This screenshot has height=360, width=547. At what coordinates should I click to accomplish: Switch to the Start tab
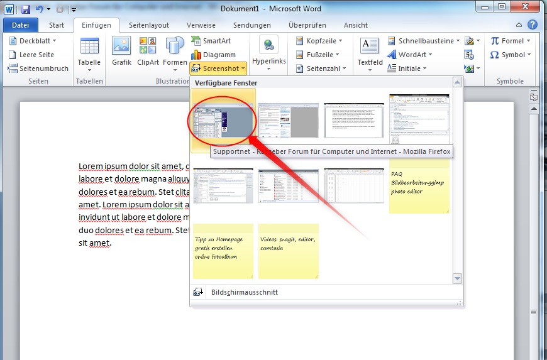pos(57,25)
